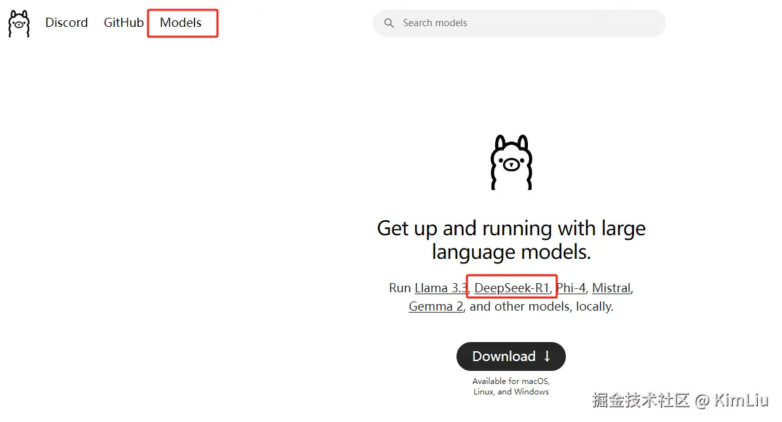Screen dimensions: 782x422
Task: Open the DeepSeek-R1 model link
Action: click(512, 288)
